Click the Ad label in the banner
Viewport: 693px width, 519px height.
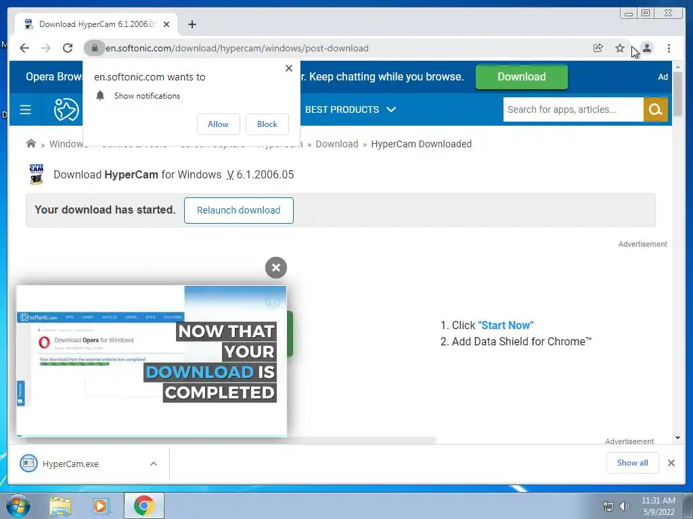point(663,77)
